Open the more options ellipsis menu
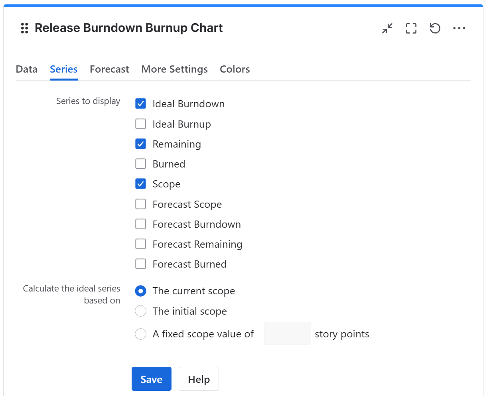 click(459, 28)
